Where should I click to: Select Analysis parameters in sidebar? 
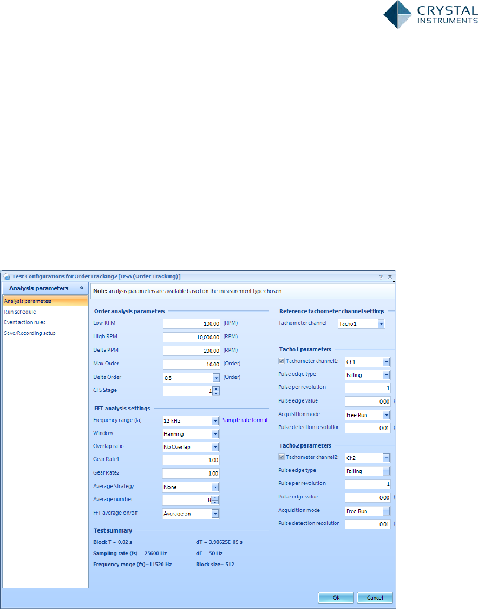45,301
